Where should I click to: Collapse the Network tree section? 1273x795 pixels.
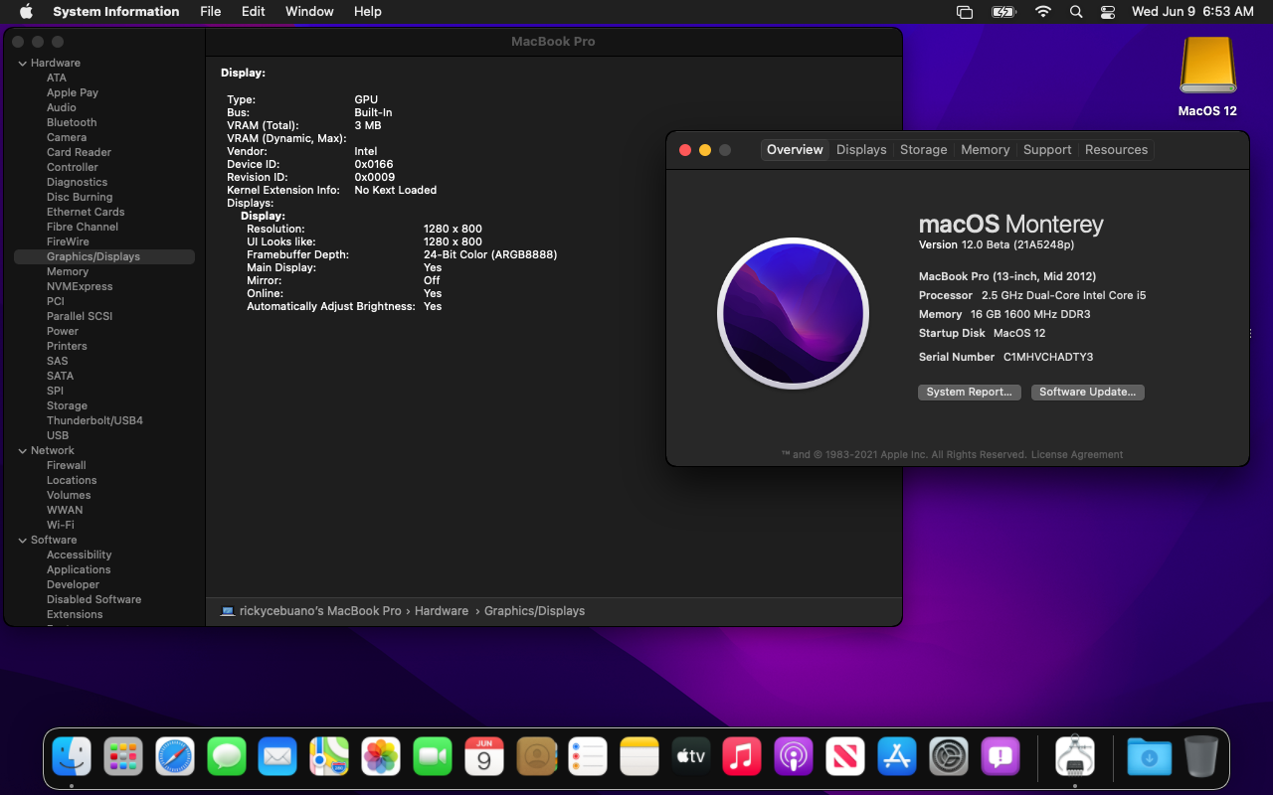click(22, 451)
